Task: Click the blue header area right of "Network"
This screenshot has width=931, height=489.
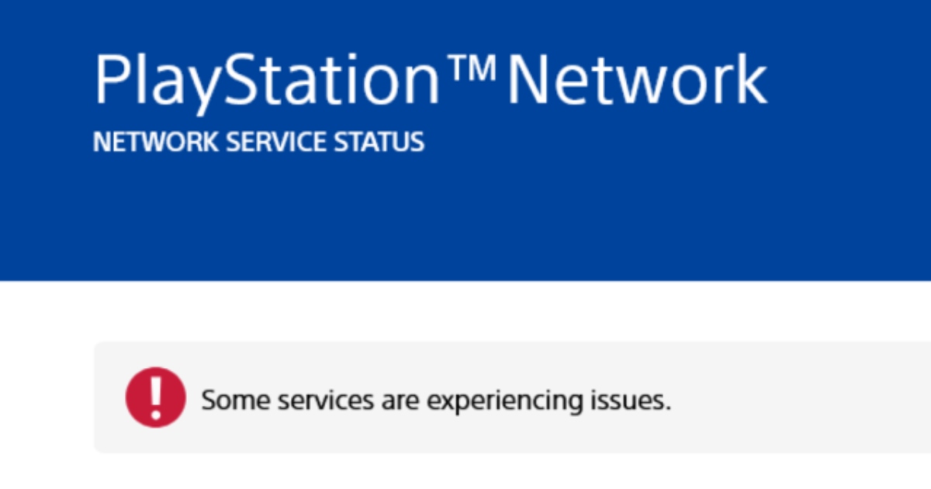Action: (850, 80)
